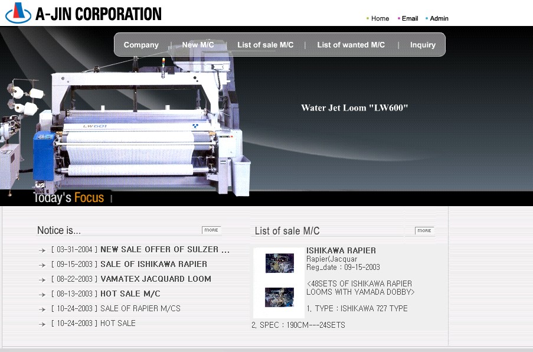The image size is (533, 352).
Task: Click the List of sale M/C section heading
Action: (x=287, y=231)
